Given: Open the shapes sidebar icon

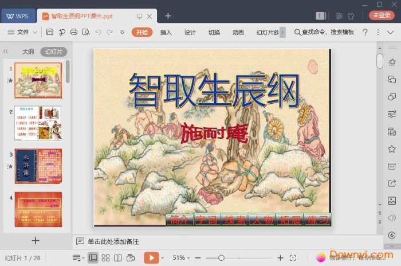Looking at the screenshot, I should point(392,96).
